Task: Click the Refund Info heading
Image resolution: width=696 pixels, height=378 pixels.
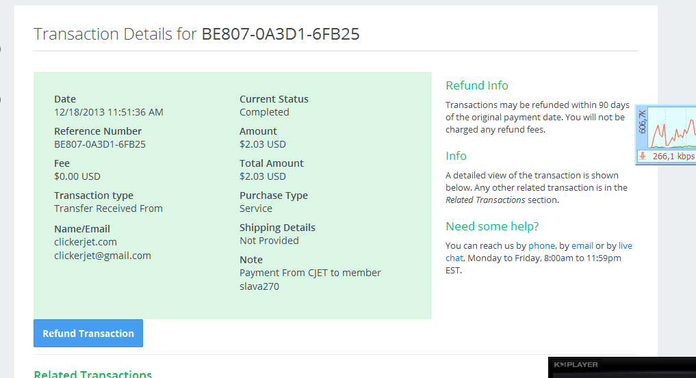Action: tap(477, 85)
